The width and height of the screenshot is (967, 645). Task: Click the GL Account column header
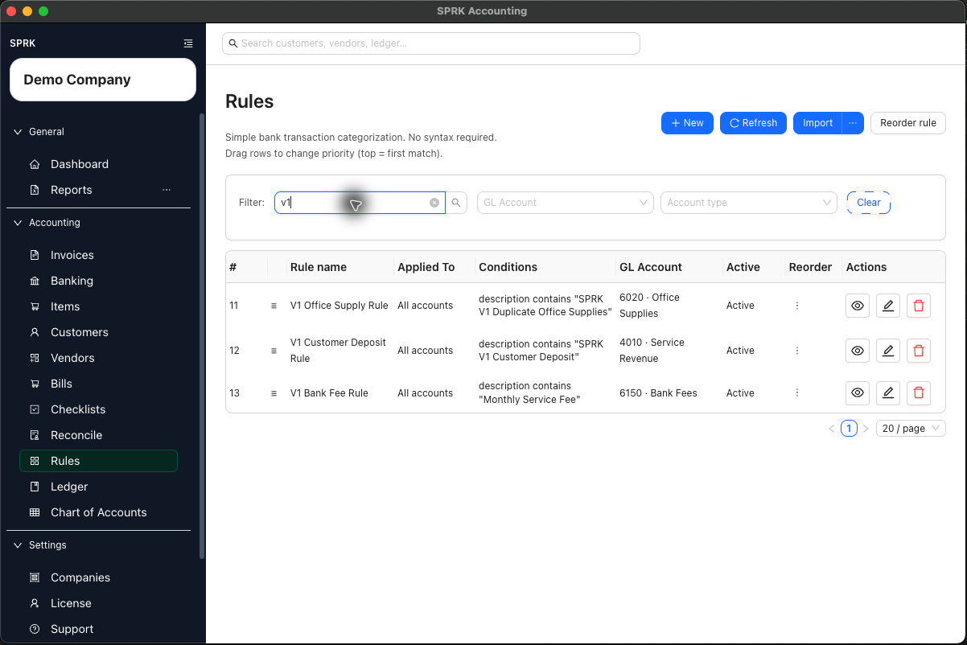pyautogui.click(x=651, y=267)
